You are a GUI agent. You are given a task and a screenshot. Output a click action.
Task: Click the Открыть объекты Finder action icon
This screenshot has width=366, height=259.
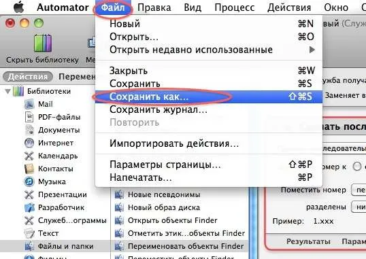(119, 220)
